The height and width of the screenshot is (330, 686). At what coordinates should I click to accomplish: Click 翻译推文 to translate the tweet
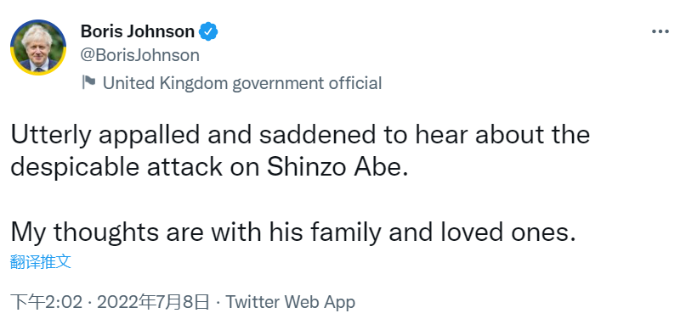[x=40, y=261]
